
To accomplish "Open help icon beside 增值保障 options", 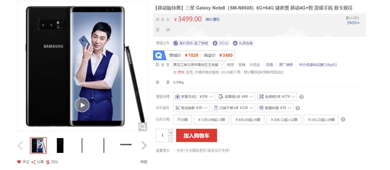I will click(302, 97).
